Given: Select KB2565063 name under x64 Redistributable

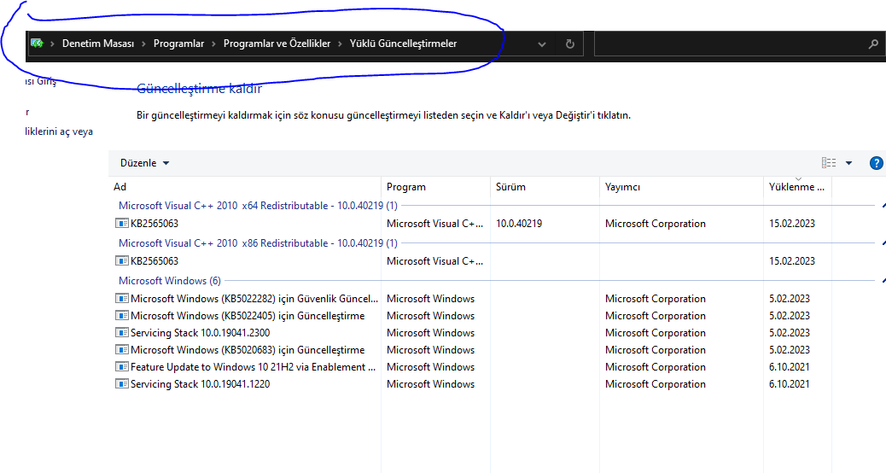Looking at the screenshot, I should pos(154,223).
